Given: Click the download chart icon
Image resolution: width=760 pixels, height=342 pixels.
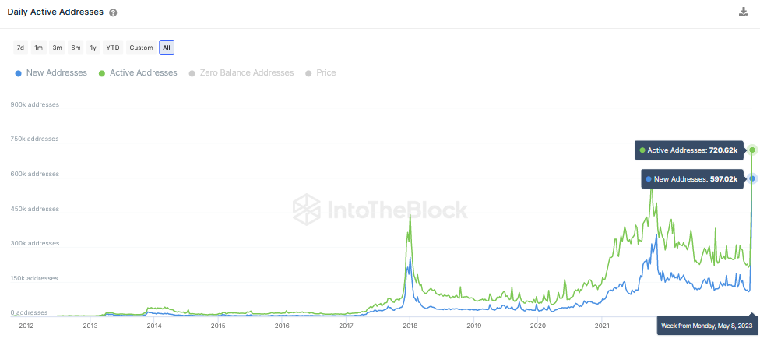Looking at the screenshot, I should coord(744,12).
